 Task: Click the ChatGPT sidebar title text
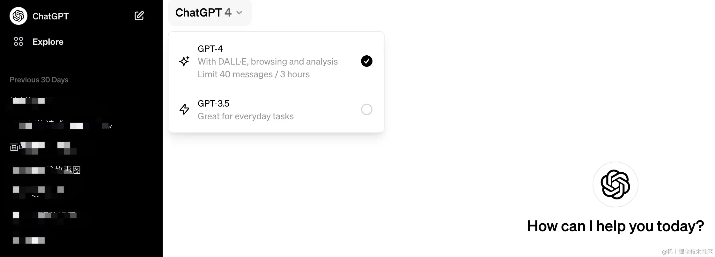50,16
